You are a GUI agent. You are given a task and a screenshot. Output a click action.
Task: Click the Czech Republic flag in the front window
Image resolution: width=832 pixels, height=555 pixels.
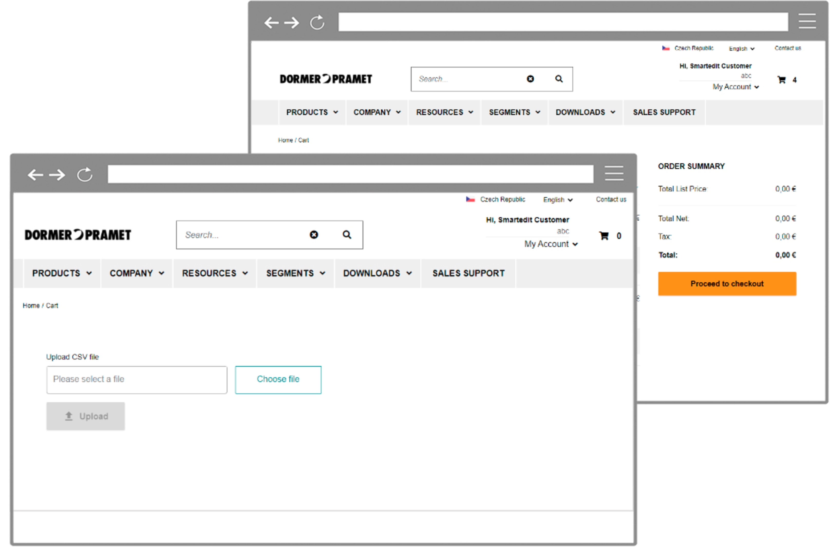coord(470,199)
